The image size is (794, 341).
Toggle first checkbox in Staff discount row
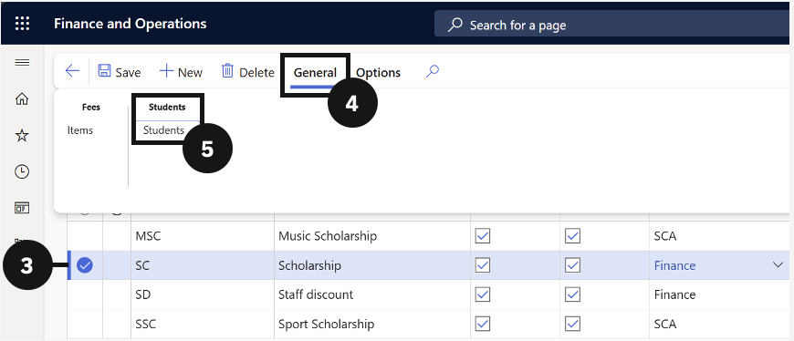(x=483, y=294)
